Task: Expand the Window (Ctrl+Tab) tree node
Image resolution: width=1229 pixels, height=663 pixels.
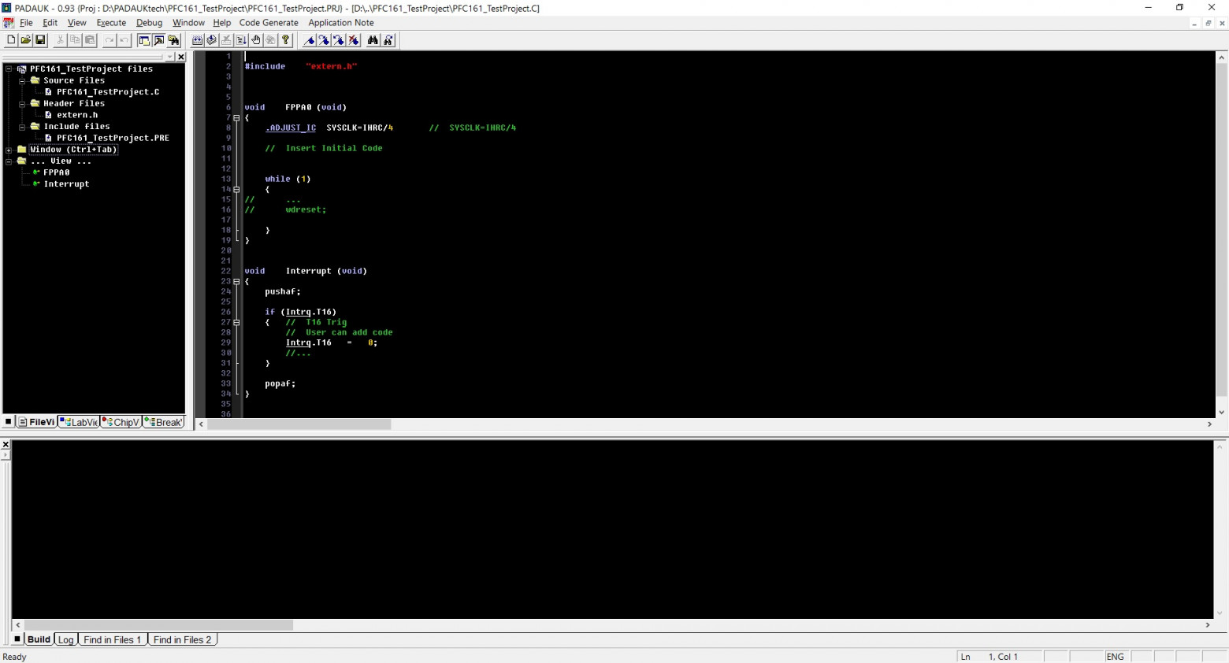Action: click(x=9, y=150)
